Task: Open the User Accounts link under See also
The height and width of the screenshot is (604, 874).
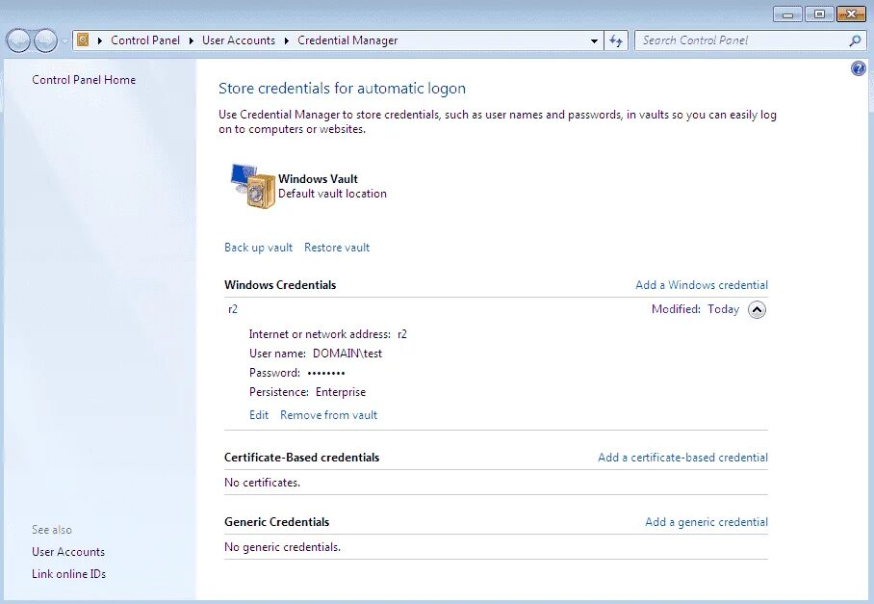Action: (68, 552)
